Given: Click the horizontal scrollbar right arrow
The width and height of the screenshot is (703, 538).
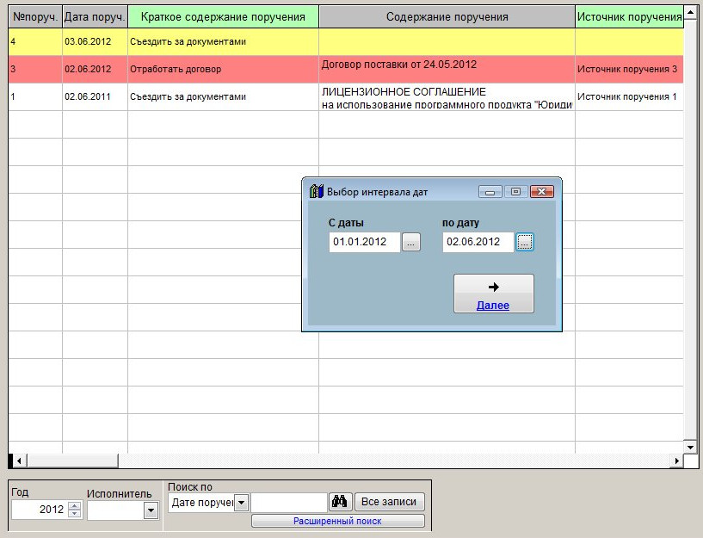Looking at the screenshot, I should (x=677, y=461).
